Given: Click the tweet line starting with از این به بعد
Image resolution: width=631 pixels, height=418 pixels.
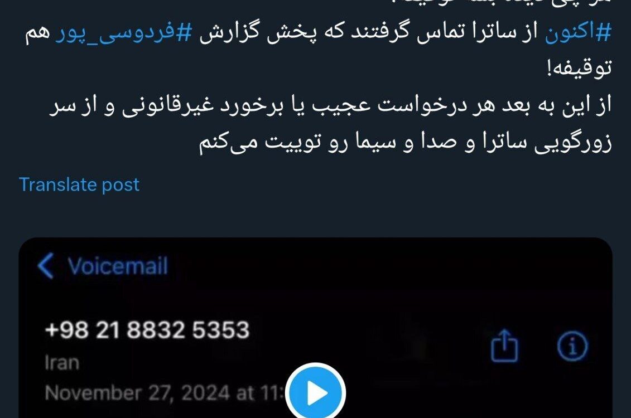Looking at the screenshot, I should click(x=330, y=106).
